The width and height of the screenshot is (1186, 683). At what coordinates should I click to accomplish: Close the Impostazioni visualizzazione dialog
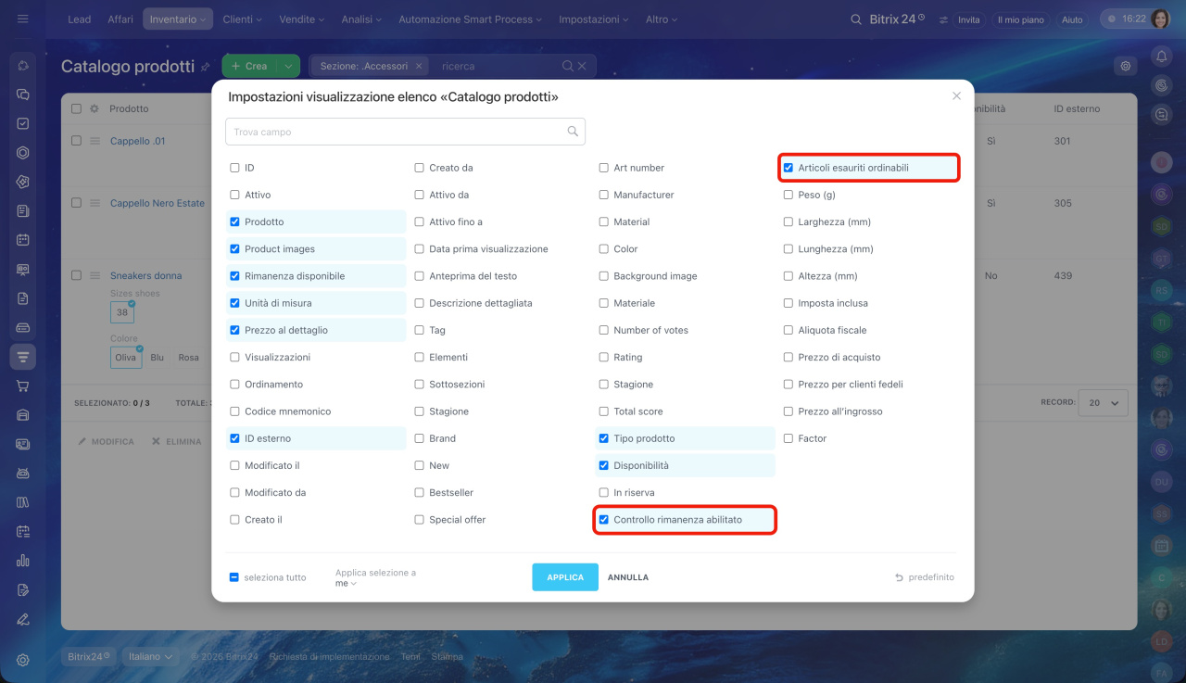pos(956,95)
